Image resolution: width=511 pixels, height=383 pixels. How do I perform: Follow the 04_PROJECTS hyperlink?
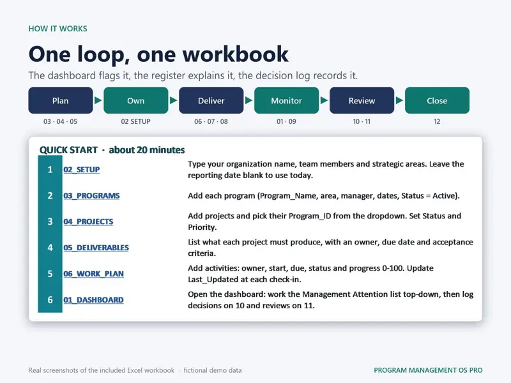[88, 222]
